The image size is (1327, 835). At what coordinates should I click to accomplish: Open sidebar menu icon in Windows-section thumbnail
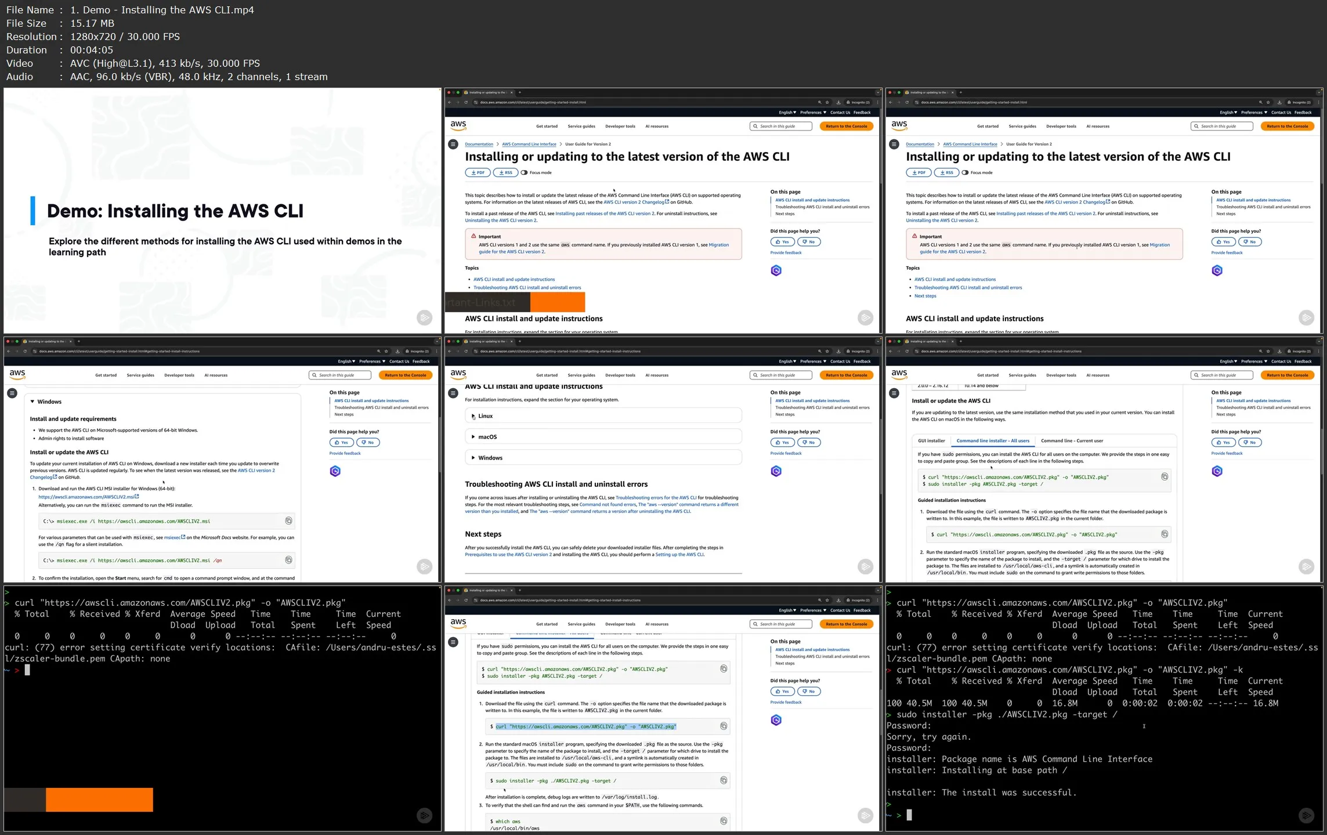pos(12,393)
